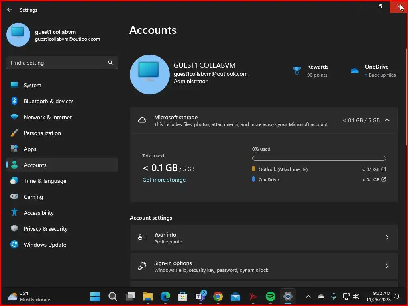408x306 pixels.
Task: Open Rewards 90 points
Action: click(x=310, y=71)
